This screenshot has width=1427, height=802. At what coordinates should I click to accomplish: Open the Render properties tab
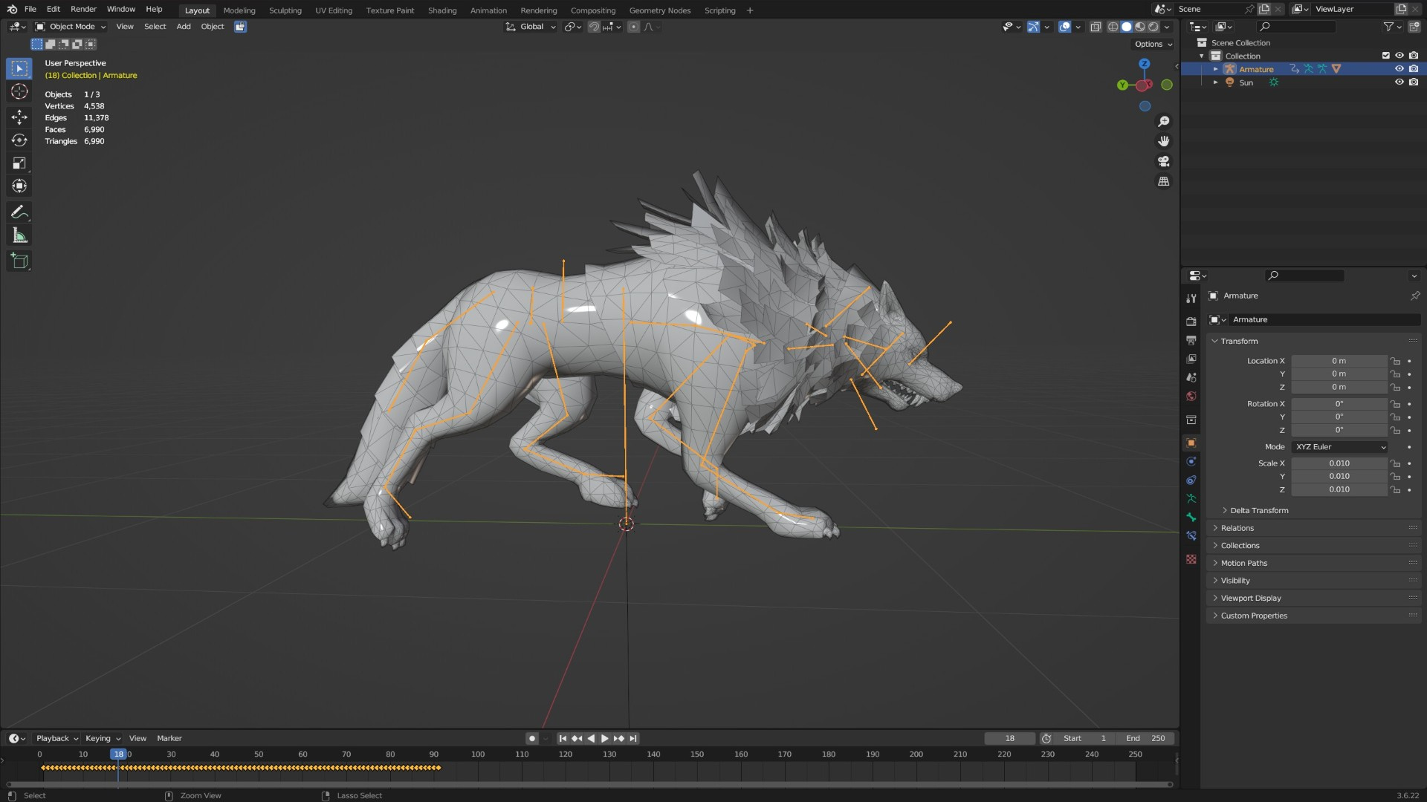(1191, 322)
